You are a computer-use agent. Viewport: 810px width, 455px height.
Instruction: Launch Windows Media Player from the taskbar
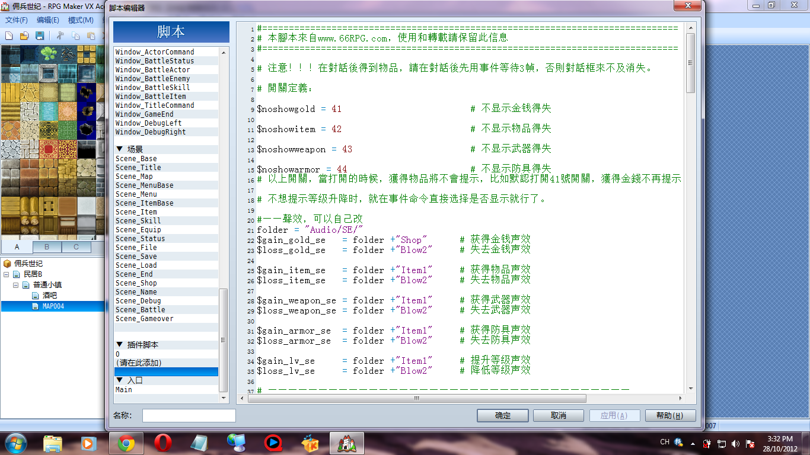pos(88,443)
